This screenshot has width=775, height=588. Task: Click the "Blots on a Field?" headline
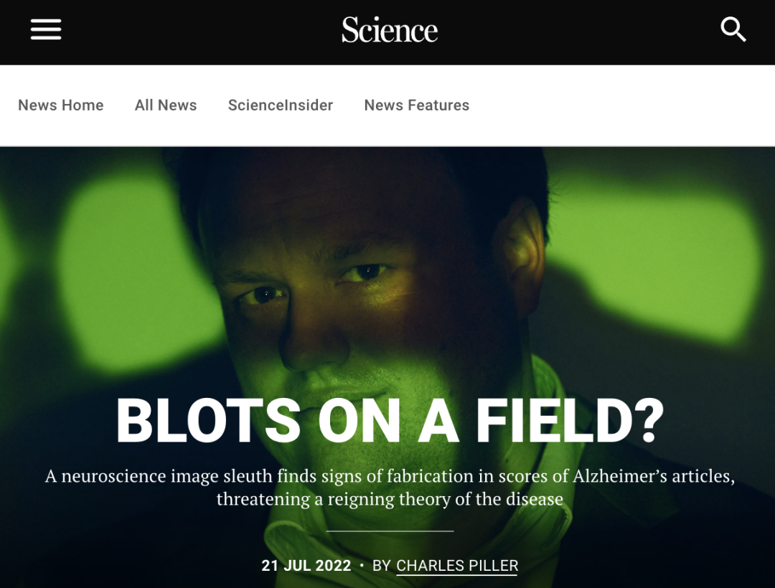[x=390, y=420]
